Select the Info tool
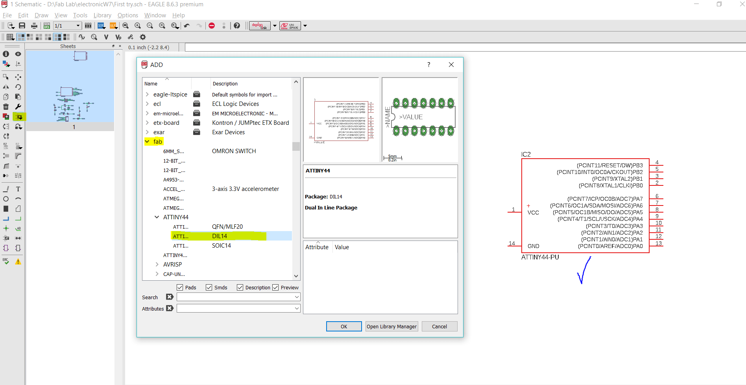Viewport: 746px width, 385px height. [x=6, y=54]
